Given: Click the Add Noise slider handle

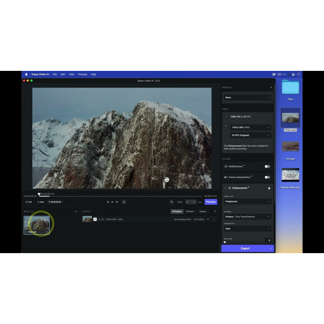Looking at the screenshot, I should coord(225,242).
